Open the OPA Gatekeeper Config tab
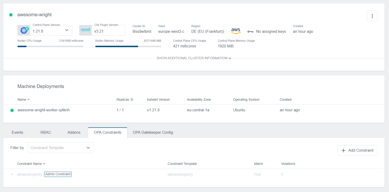This screenshot has height=192, width=389. (x=153, y=132)
